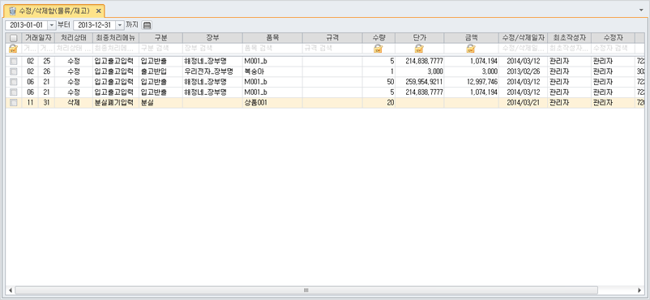Click the 장부 검색 filter field

tap(212, 48)
